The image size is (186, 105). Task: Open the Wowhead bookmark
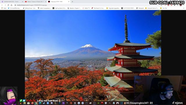coord(98,8)
